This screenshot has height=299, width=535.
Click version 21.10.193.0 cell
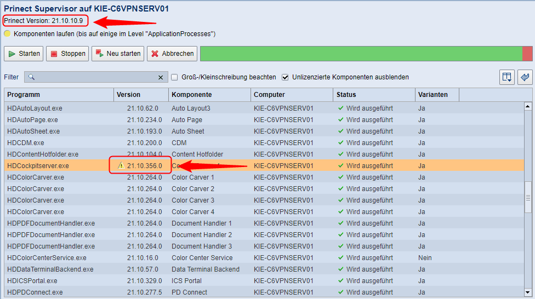[x=145, y=131]
